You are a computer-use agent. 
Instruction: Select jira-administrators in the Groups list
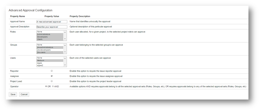pyautogui.click(x=49, y=47)
